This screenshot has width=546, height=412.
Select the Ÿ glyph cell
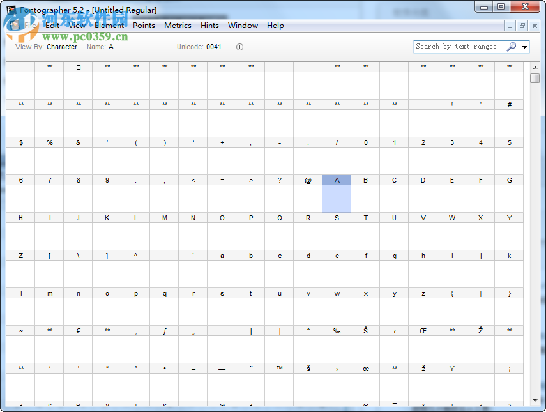[x=451, y=382]
